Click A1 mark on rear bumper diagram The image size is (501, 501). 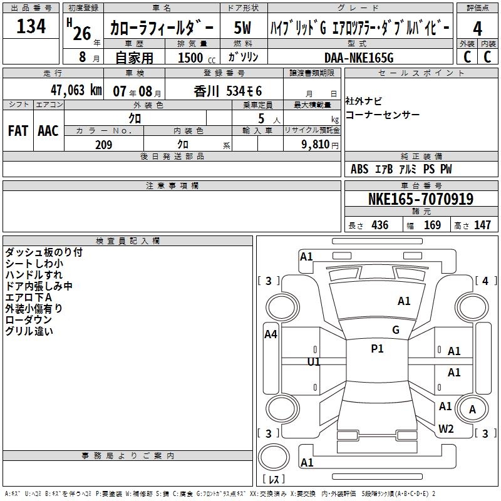[x=307, y=462]
